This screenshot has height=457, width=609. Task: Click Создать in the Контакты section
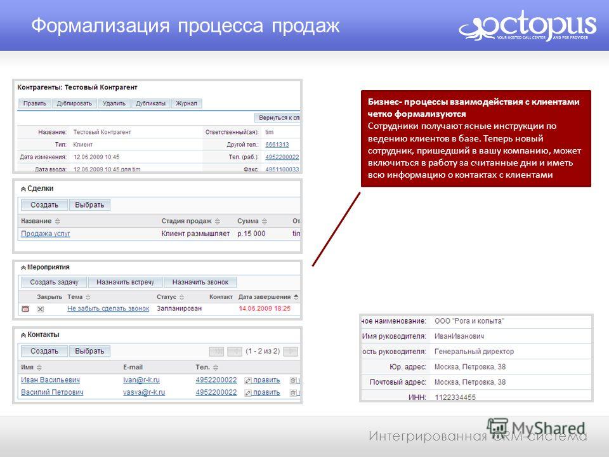(44, 351)
